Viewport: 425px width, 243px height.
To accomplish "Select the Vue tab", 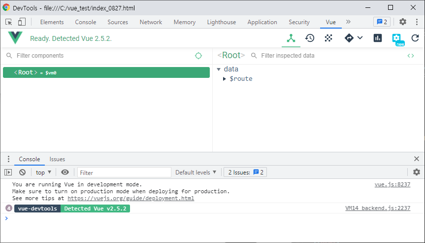I will tap(330, 22).
